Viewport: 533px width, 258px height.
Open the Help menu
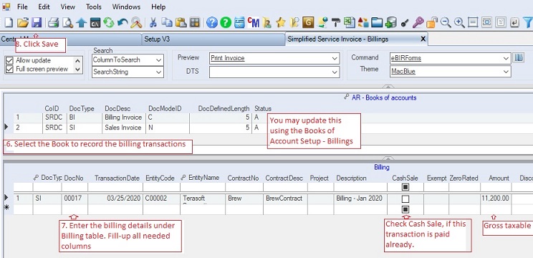pos(158,6)
